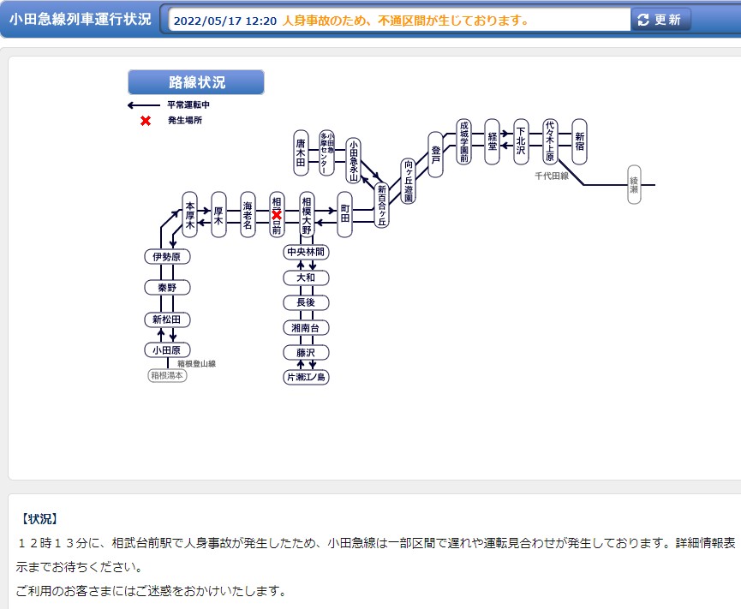Screen dimensions: 741x609
Task: Click the 箱根登山線 line label
Action: click(196, 363)
